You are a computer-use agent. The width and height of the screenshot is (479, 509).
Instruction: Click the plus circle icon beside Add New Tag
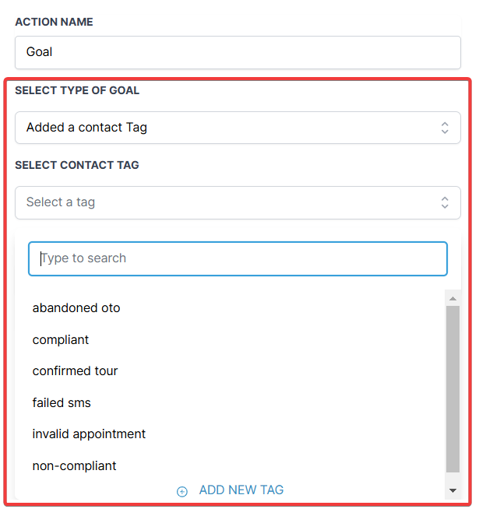[182, 491]
